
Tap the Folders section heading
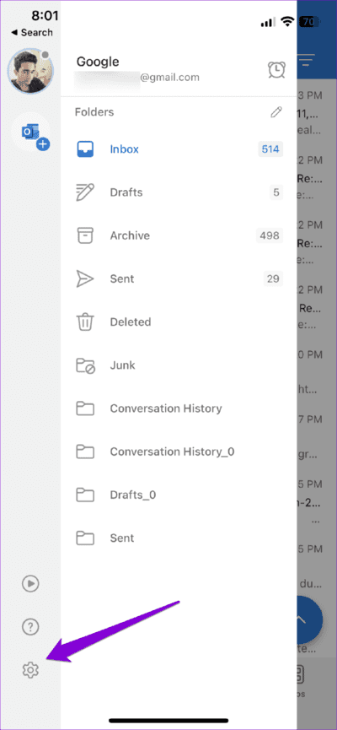[94, 112]
